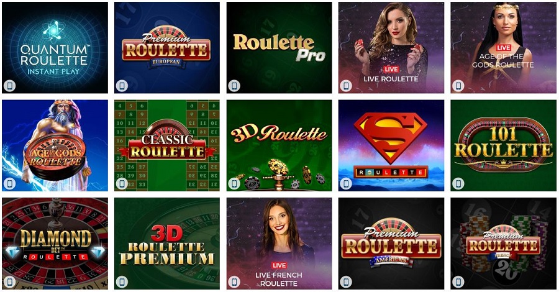559x292 pixels.
Task: Click mobile icon on Premium French Roulette tile
Action: point(458,281)
